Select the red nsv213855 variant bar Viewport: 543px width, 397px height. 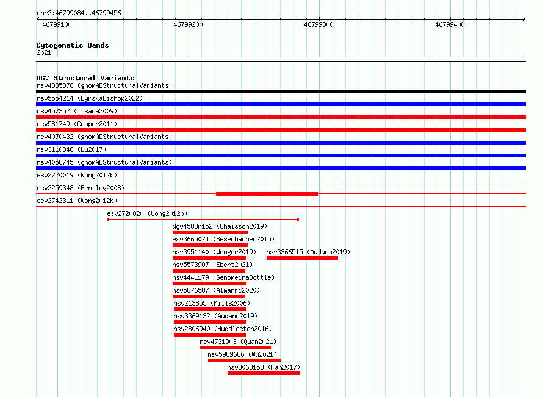(210, 309)
